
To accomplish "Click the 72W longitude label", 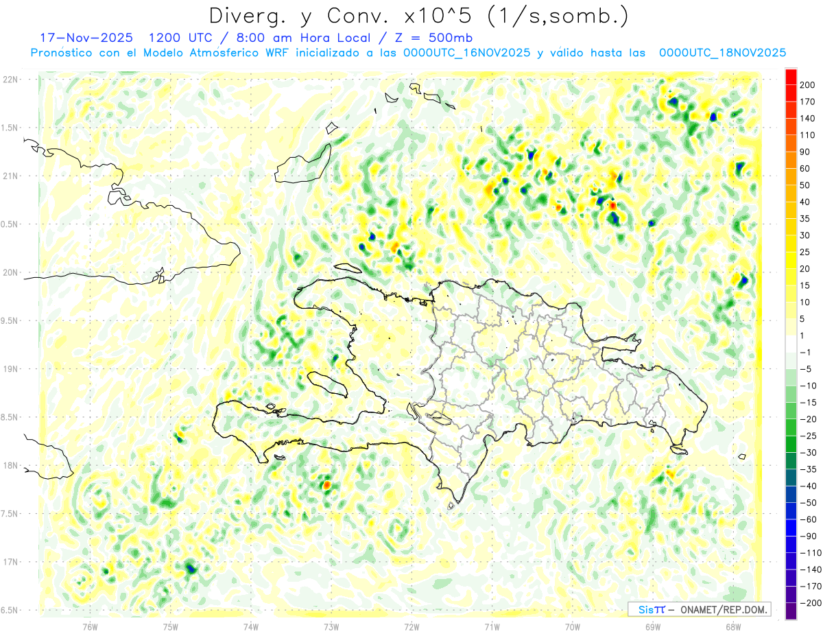I will pos(411,626).
